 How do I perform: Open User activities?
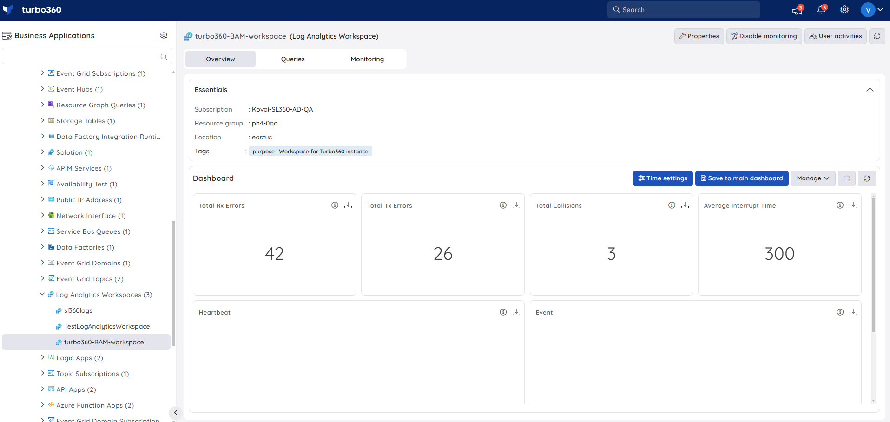pos(836,36)
